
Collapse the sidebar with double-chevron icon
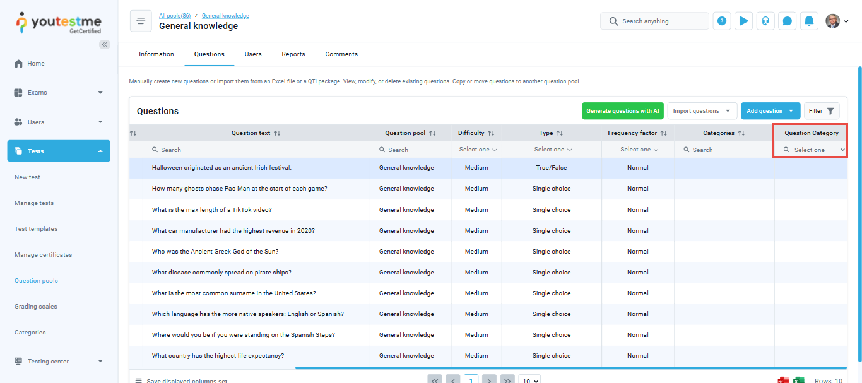[x=105, y=44]
